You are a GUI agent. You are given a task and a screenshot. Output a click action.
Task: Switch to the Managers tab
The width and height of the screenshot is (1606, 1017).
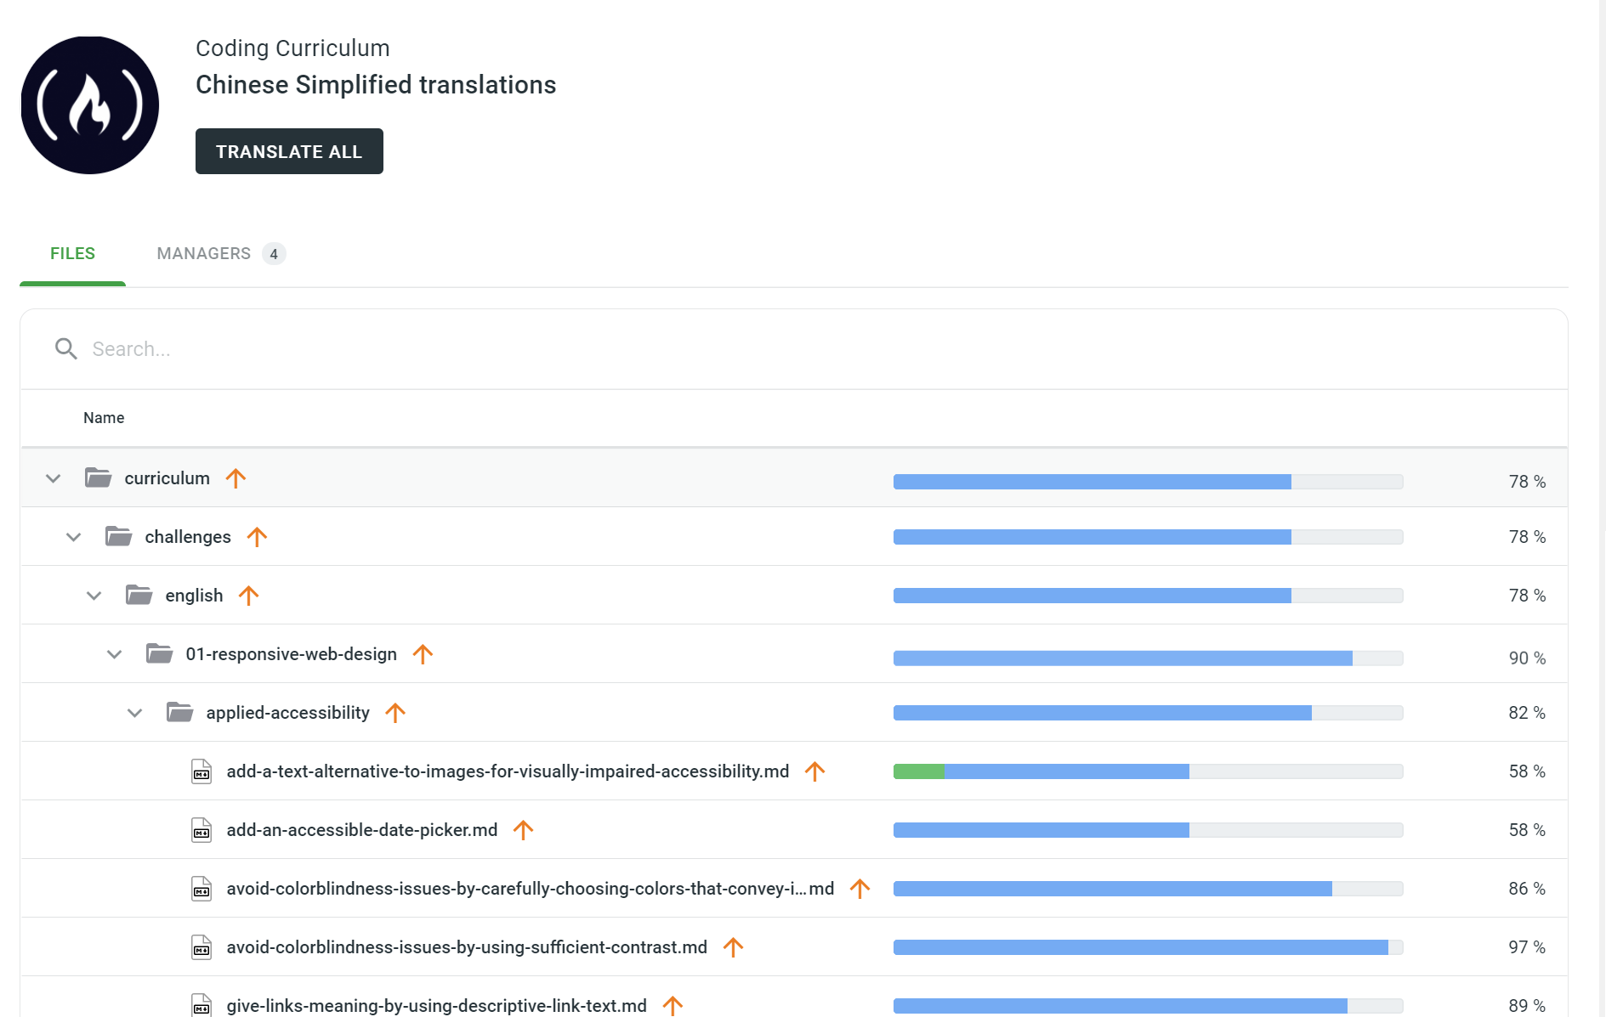tap(221, 253)
